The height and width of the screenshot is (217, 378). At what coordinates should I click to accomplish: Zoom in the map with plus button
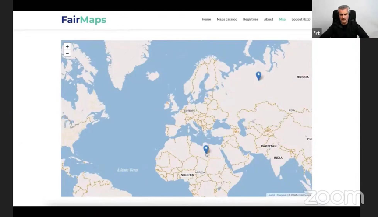tap(67, 47)
